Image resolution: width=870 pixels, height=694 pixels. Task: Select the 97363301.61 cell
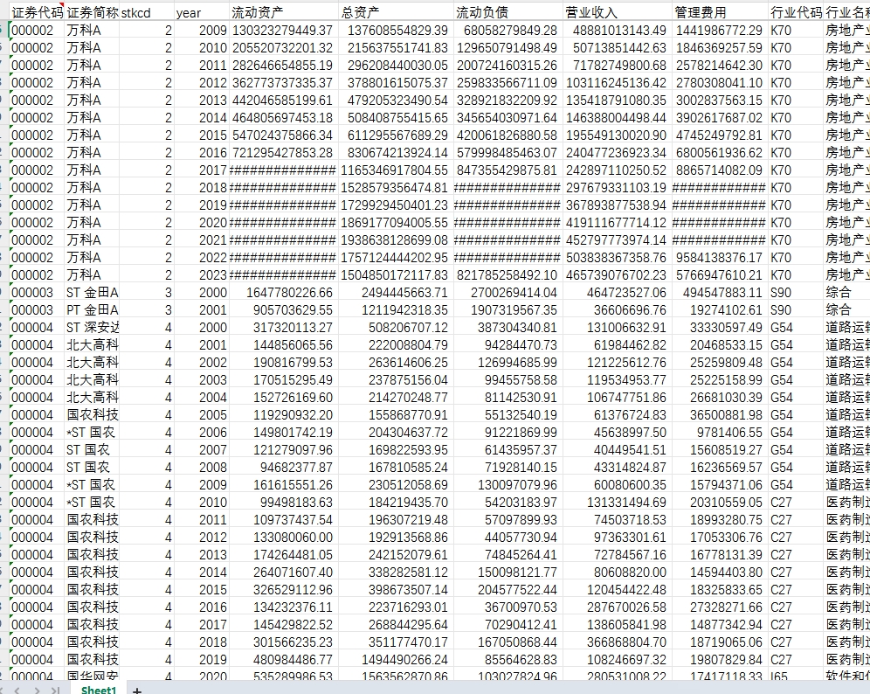(x=618, y=538)
